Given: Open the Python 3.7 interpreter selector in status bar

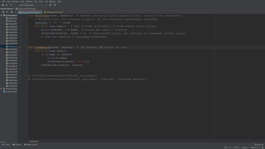Looking at the screenshot, I should click(255, 148).
